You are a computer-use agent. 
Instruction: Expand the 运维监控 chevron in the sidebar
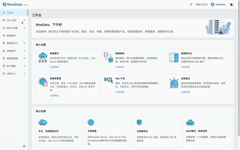(x=24, y=51)
